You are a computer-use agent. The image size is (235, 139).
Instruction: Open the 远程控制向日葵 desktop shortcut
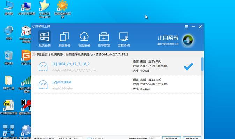63,9
